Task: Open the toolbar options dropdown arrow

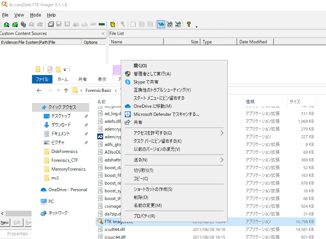Action: [x=196, y=27]
